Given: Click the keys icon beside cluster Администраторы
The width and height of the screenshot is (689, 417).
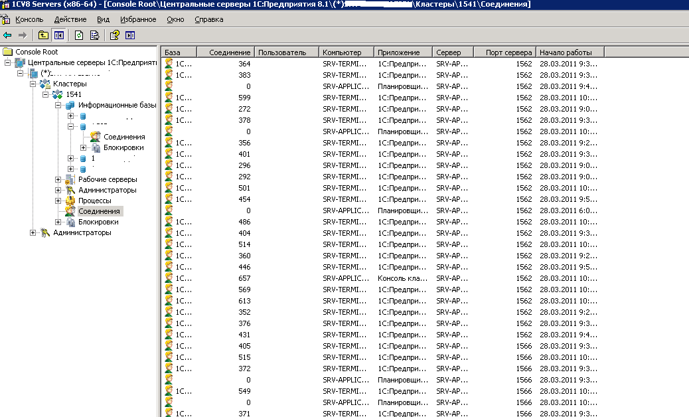Looking at the screenshot, I should 70,190.
